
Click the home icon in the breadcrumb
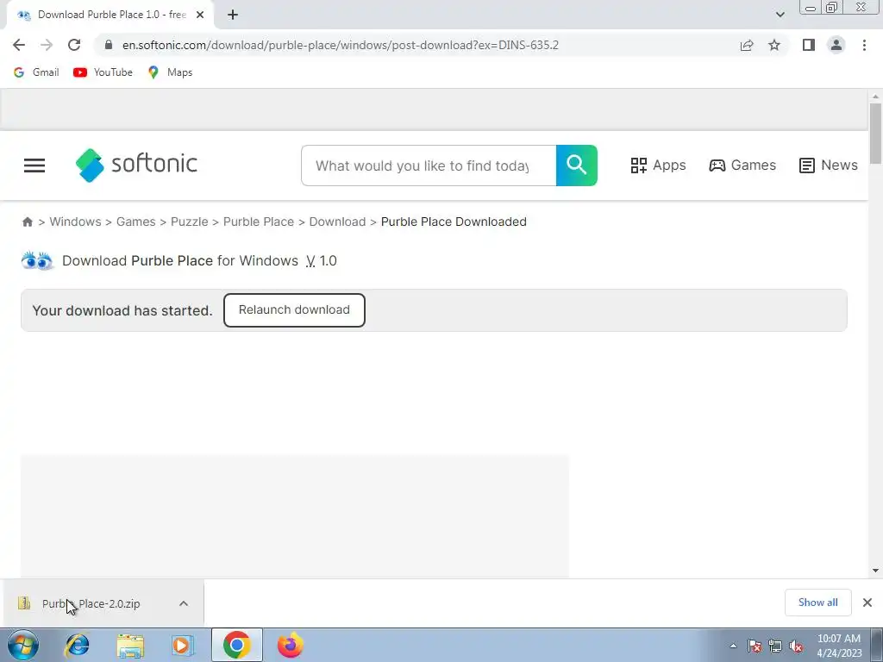click(27, 222)
